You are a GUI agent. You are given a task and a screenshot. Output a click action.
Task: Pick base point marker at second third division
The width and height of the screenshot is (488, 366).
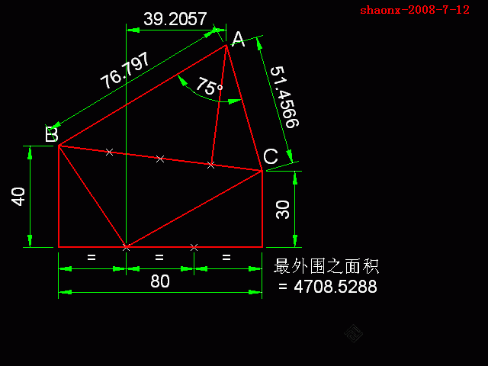[x=194, y=247]
